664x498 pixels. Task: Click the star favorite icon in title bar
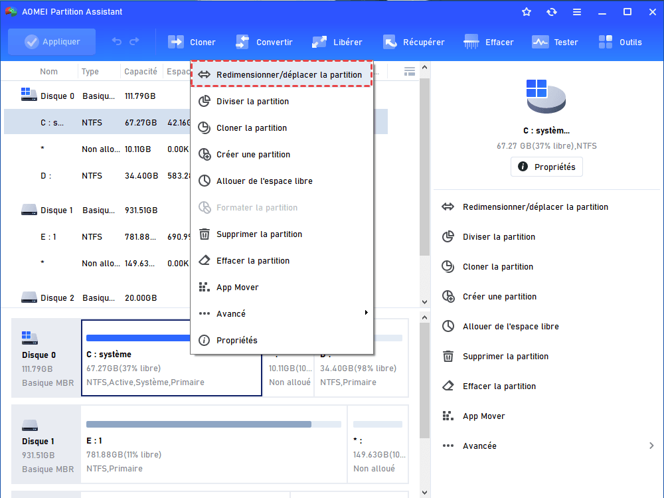[x=527, y=12]
